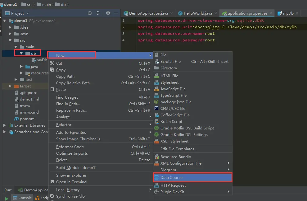The height and width of the screenshot is (201, 307).
Task: Click the CFML/CFC file icon
Action: (156, 108)
